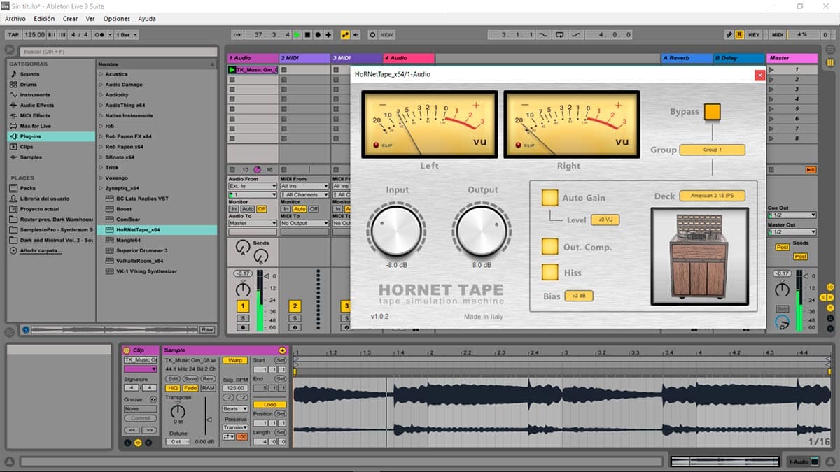This screenshot has height=472, width=840.
Task: Toggle Follow arrow in the transport bar
Action: pyautogui.click(x=238, y=34)
